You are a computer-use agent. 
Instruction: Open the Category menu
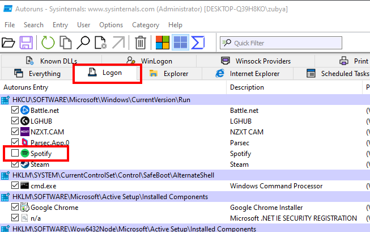(x=146, y=25)
